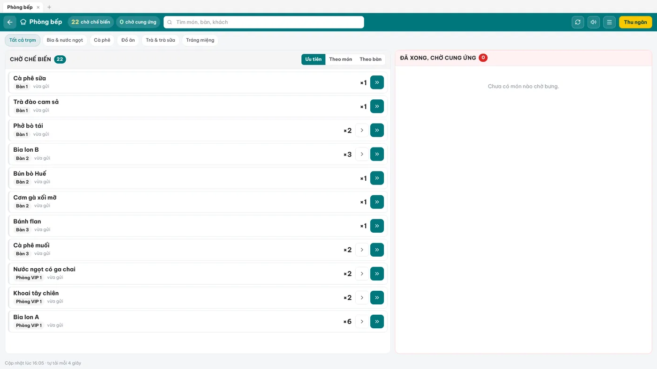The height and width of the screenshot is (369, 657).
Task: Mark all Bánh flan done
Action: [377, 226]
